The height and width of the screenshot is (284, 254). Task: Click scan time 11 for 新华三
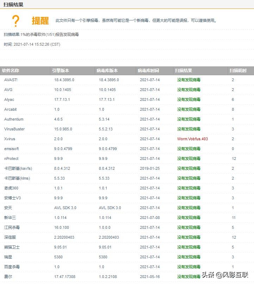(x=234, y=218)
